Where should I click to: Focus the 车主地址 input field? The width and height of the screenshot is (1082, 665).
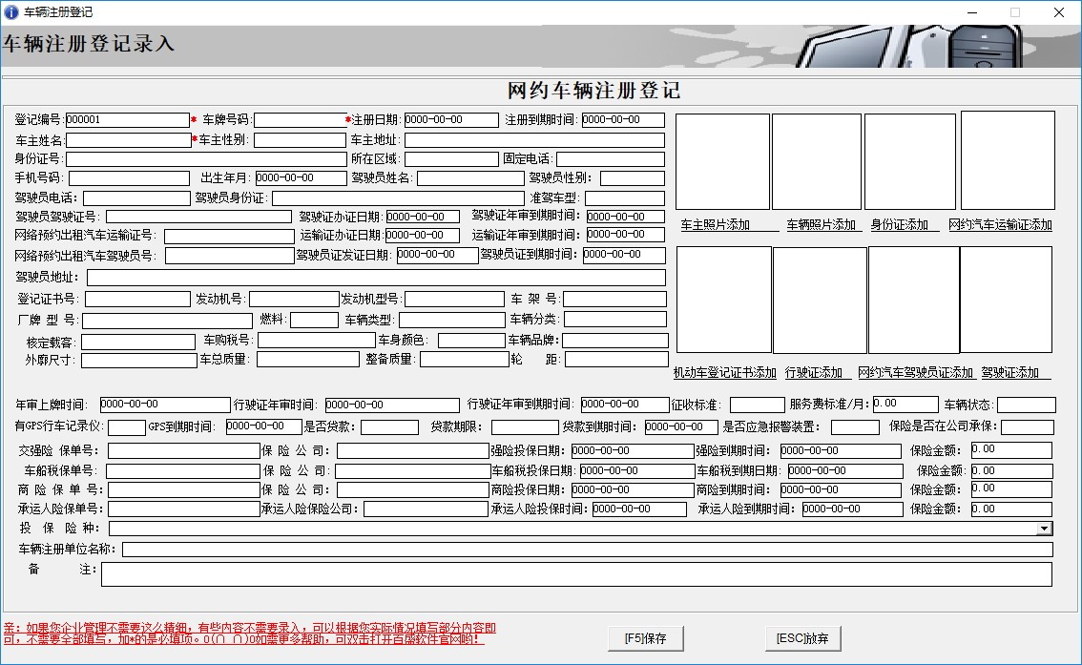[x=534, y=140]
